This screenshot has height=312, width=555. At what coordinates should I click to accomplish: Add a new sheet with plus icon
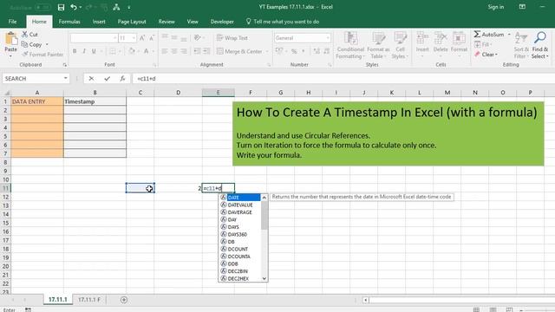124,300
